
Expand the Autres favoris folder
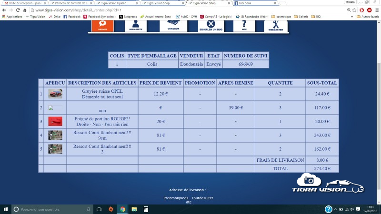(368, 17)
